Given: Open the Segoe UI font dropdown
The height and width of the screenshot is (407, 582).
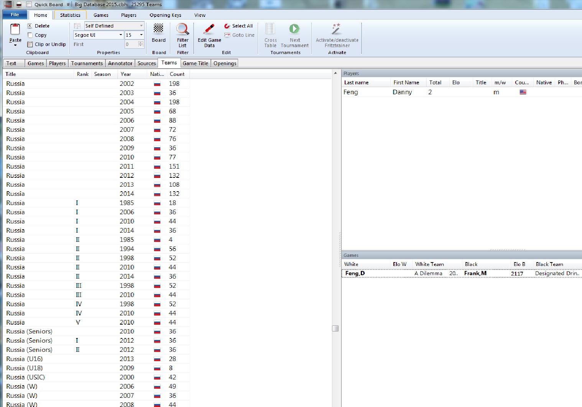Looking at the screenshot, I should (x=120, y=35).
